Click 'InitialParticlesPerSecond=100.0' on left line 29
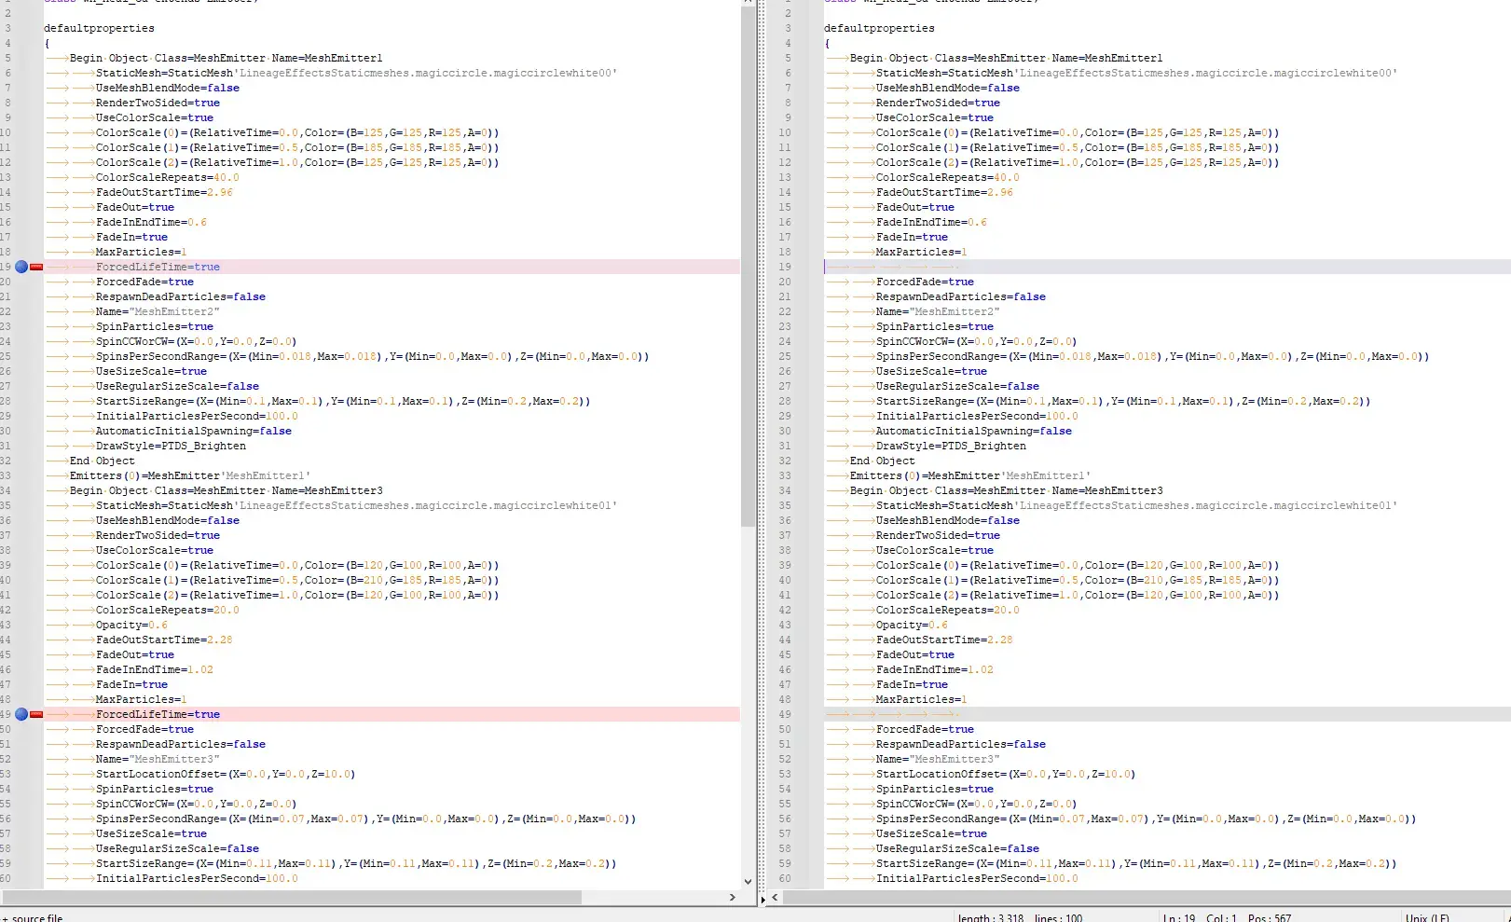1511x922 pixels. pos(197,416)
